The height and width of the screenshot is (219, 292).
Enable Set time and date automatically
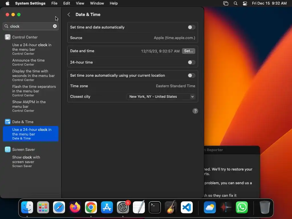pyautogui.click(x=191, y=27)
